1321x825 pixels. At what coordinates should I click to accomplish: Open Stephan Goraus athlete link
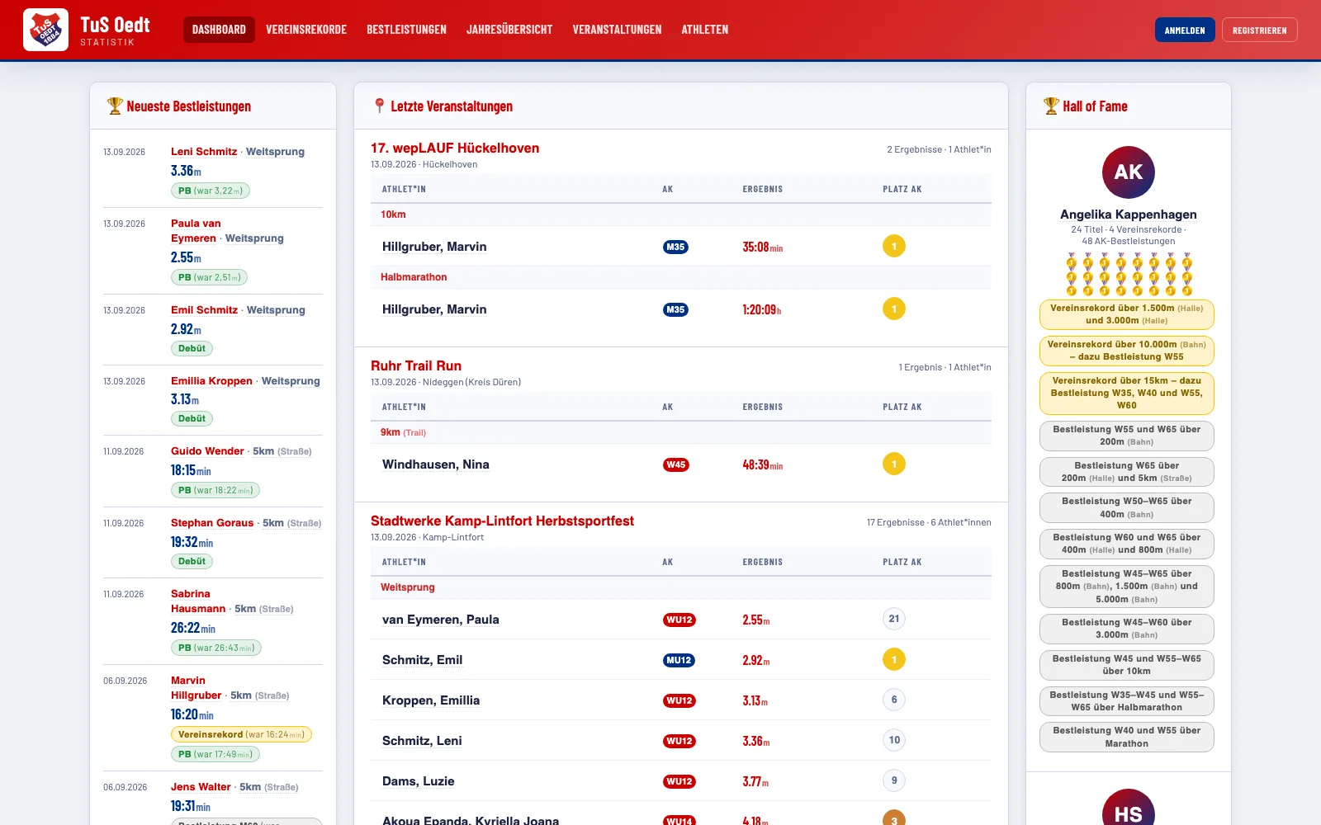(212, 523)
